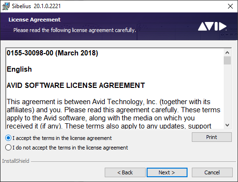Select the accept terms radio button

[8, 138]
